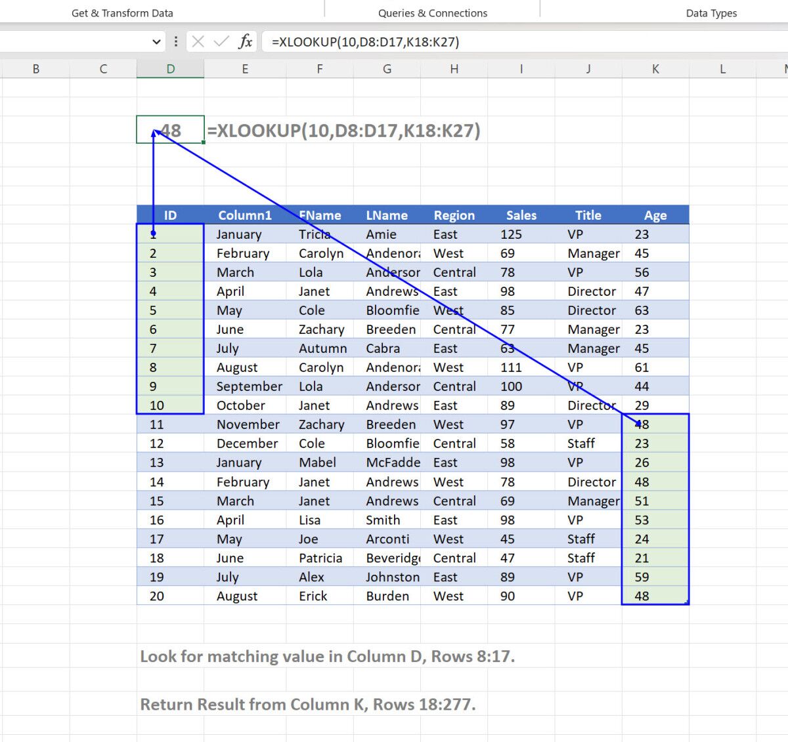788x742 pixels.
Task: Select column header L
Action: tap(722, 68)
